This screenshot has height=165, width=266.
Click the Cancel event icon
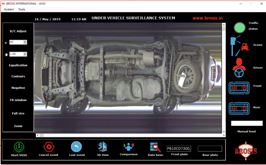tap(48, 146)
